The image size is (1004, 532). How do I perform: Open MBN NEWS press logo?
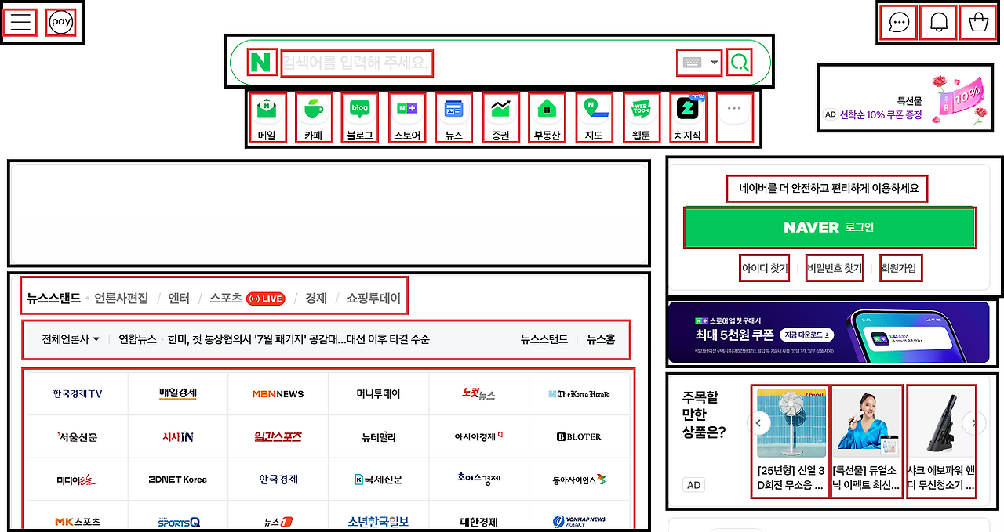(278, 394)
